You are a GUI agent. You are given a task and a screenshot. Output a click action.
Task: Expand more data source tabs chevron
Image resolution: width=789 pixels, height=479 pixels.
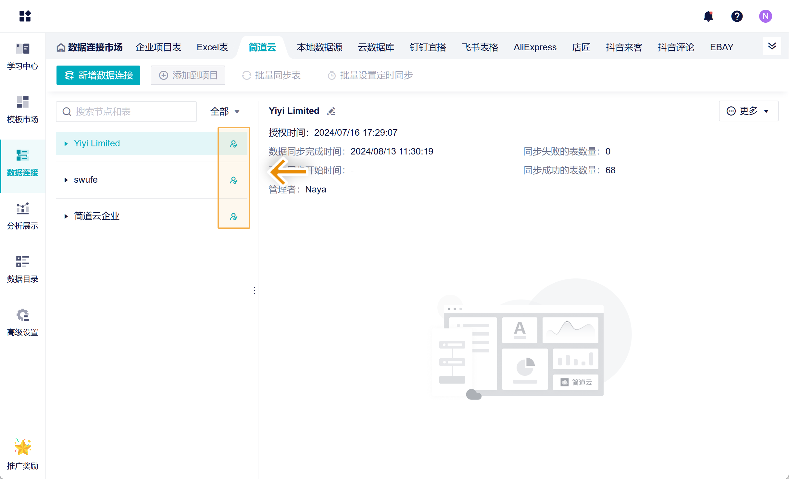click(772, 46)
